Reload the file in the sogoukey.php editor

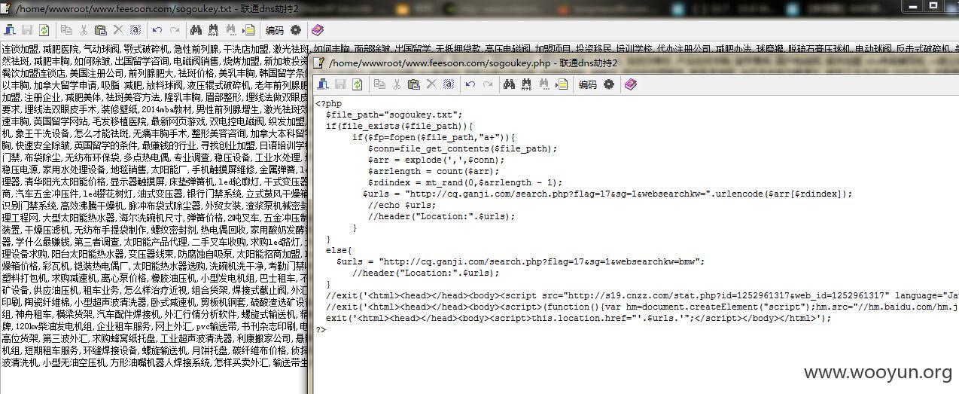[357, 84]
